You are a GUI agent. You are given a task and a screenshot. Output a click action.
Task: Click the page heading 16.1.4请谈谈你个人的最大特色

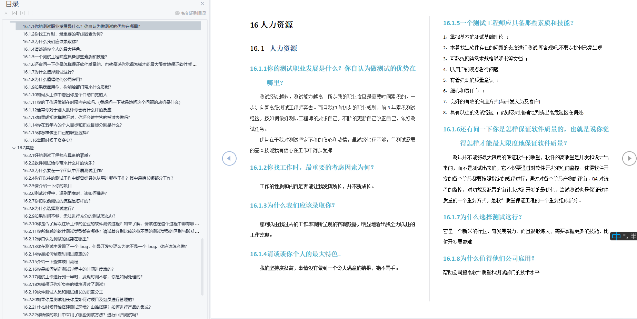pyautogui.click(x=296, y=254)
